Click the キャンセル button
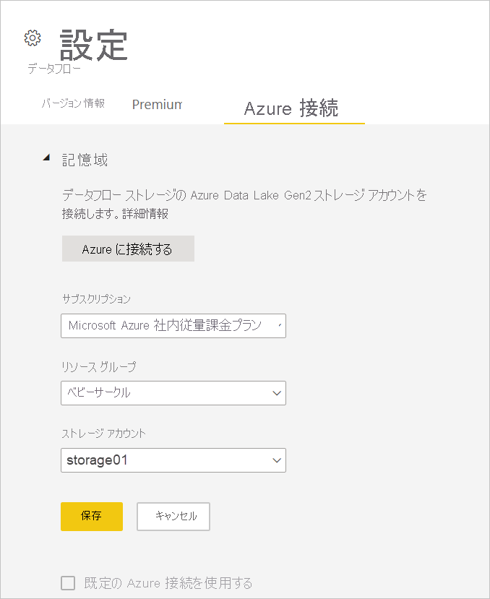Screen dimensions: 490x599 (x=173, y=517)
